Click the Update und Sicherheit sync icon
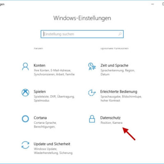The image size is (164, 164). 25,145
